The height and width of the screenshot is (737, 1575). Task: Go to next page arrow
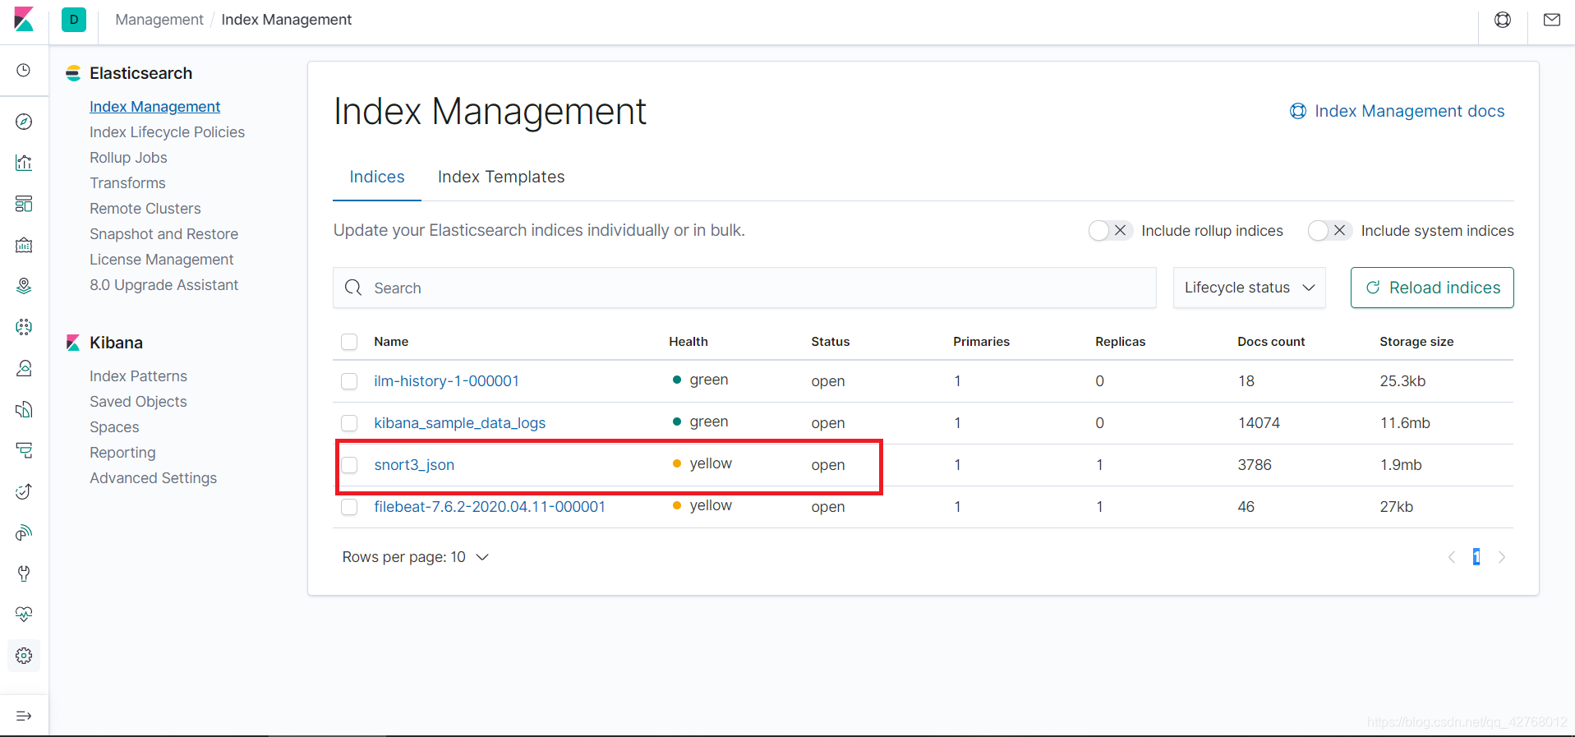(x=1502, y=557)
